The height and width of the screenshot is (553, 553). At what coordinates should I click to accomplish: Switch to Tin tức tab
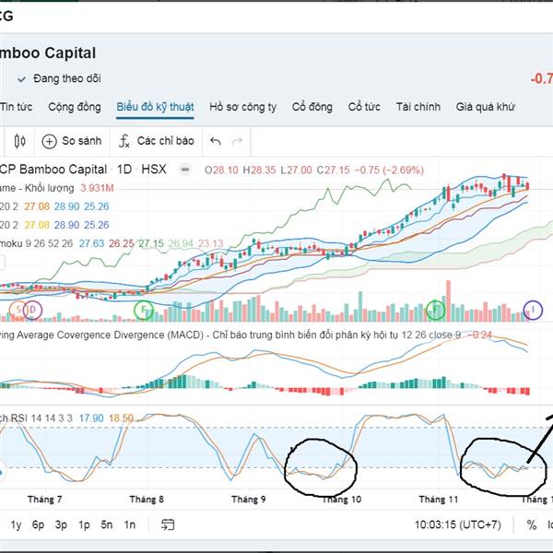click(x=16, y=107)
